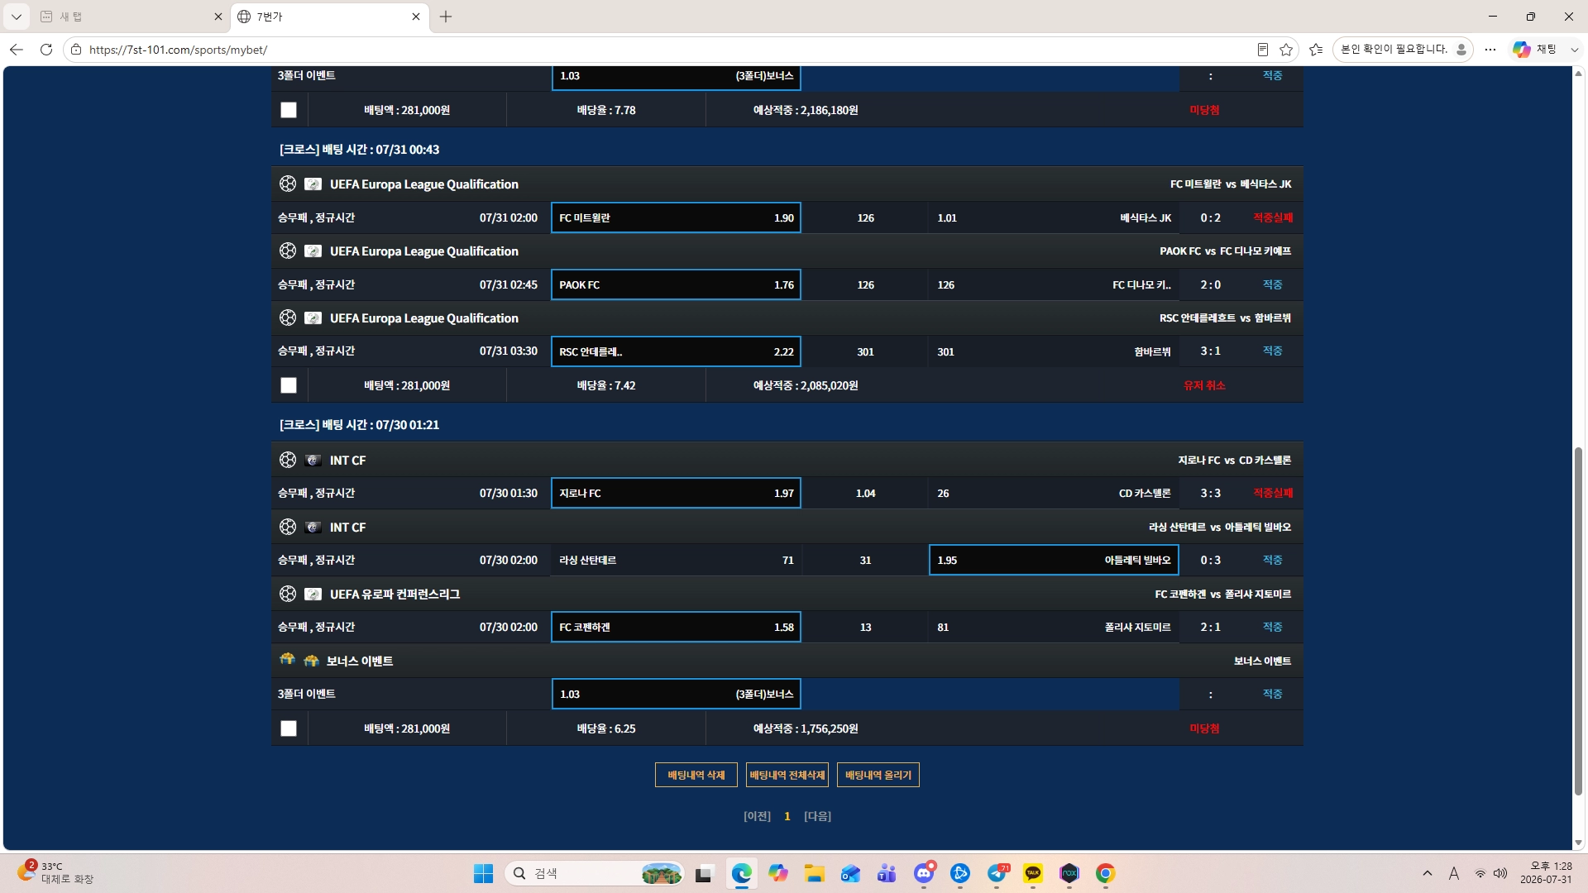Click the 보너스 이벤트 gift icon at bottom
Screen dimensions: 1588x893
(x=287, y=660)
